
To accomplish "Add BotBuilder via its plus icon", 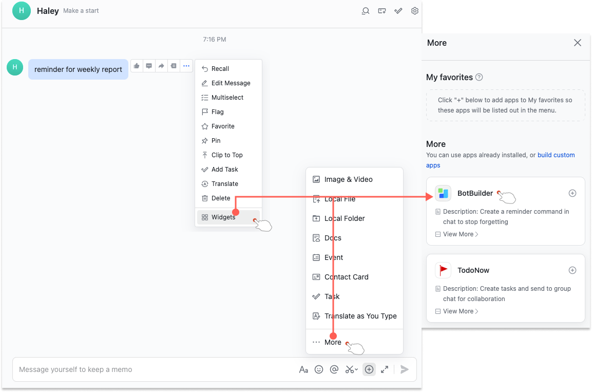I will (x=572, y=193).
